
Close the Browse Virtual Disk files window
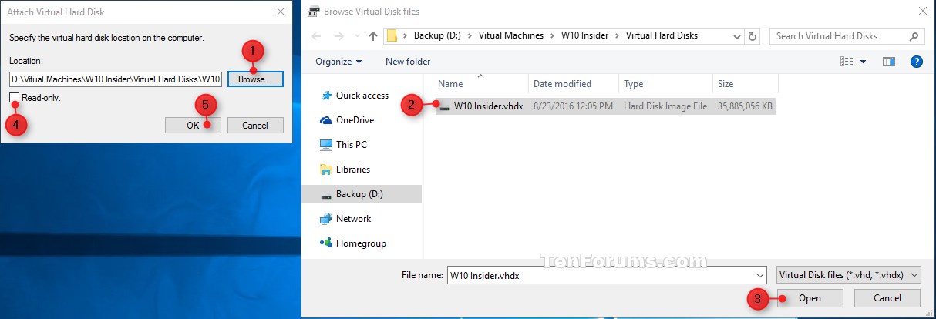[923, 12]
